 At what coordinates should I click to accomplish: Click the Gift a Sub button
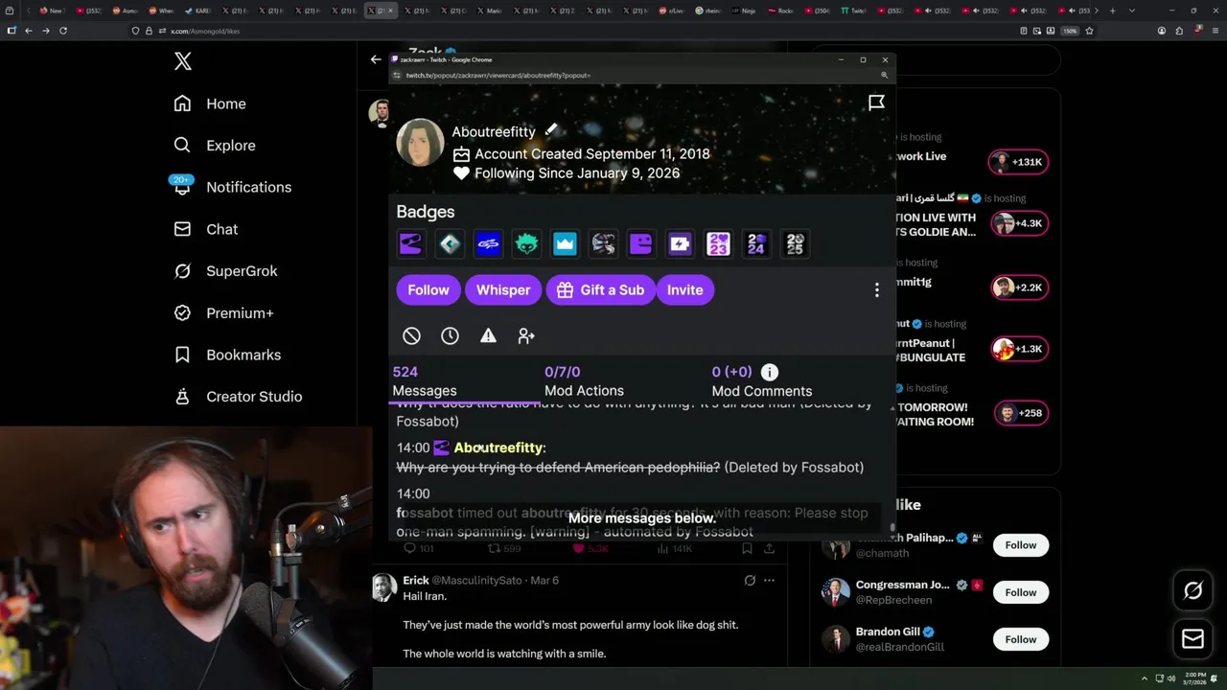click(x=600, y=290)
